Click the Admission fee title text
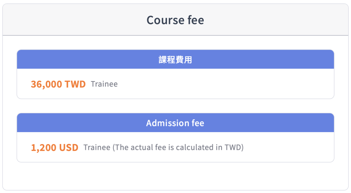The width and height of the screenshot is (351, 193). tap(175, 123)
